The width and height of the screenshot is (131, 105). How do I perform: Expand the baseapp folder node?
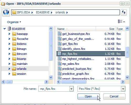tap(9, 34)
